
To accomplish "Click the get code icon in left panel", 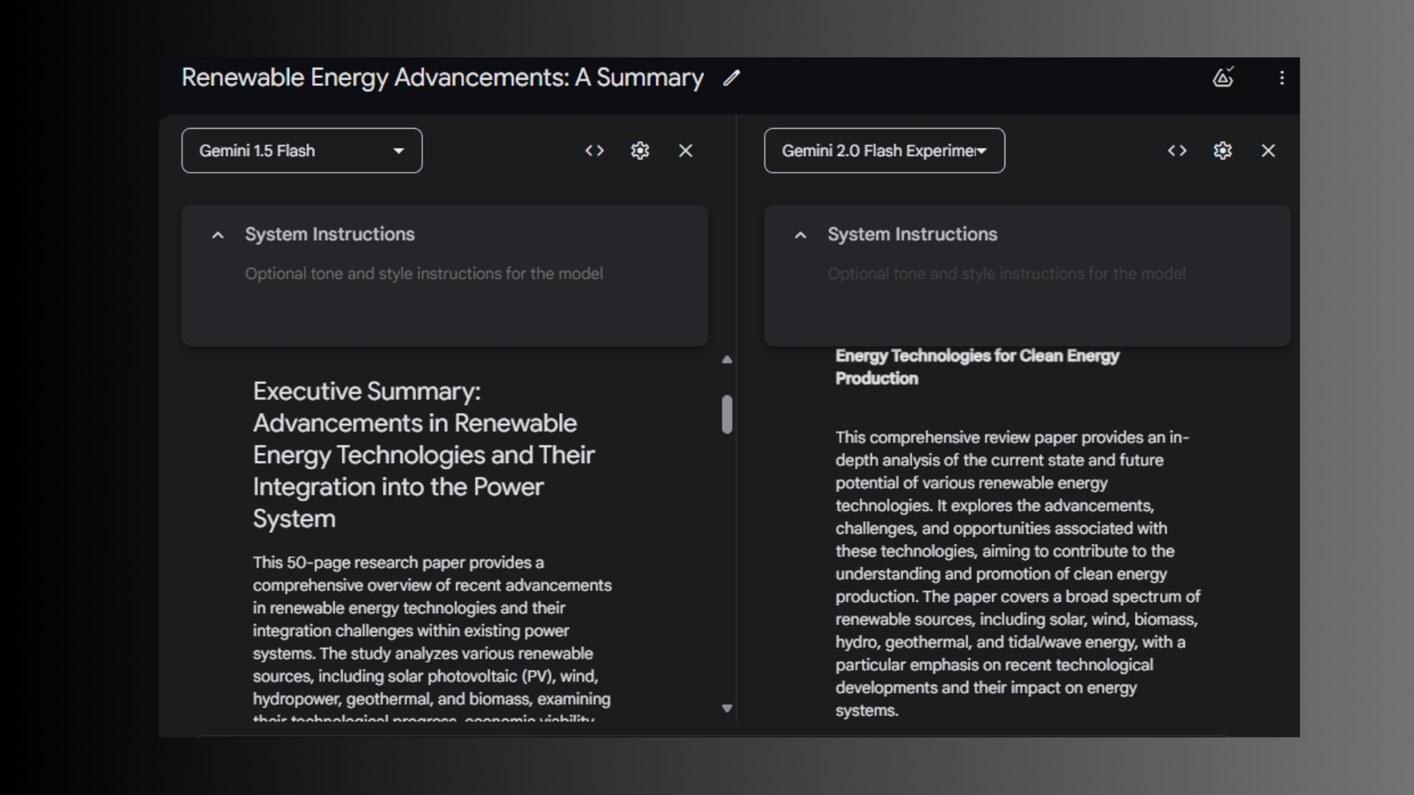I will pos(594,151).
